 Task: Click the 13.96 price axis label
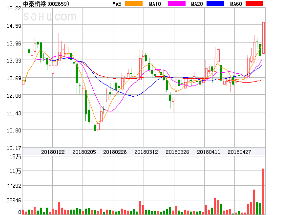click(14, 43)
